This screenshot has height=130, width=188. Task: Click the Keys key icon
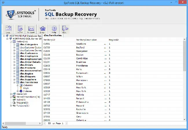pyautogui.click(x=21, y=88)
